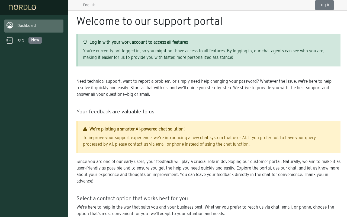347x217 pixels.
Task: Click the lightbulb icon in the green banner
Action: coord(85,42)
